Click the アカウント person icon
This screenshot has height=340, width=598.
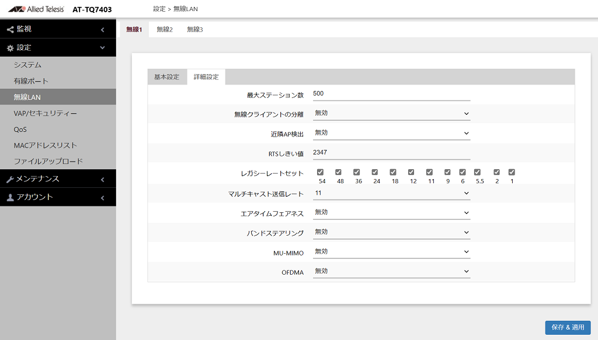[x=11, y=197]
